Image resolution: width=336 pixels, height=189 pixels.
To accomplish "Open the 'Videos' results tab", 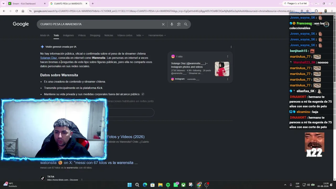I will 82,35.
